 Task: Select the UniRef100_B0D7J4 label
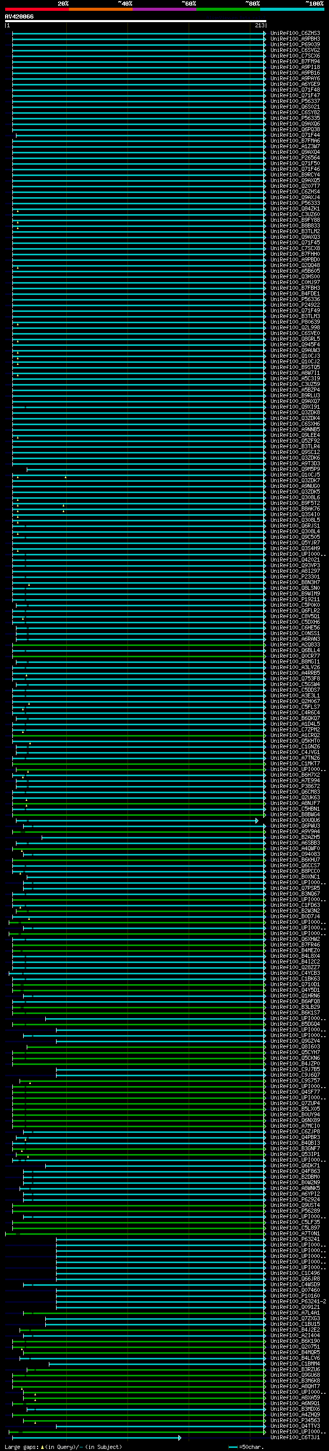pos(295,916)
